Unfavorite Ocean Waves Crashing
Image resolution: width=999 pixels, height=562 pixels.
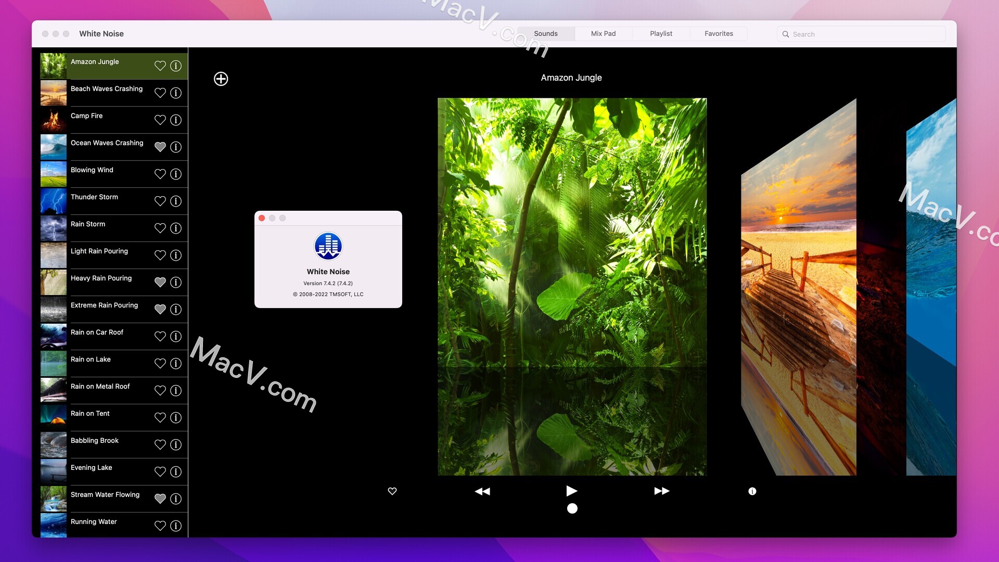[160, 147]
